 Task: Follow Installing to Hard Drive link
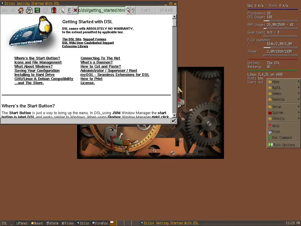(x=35, y=74)
